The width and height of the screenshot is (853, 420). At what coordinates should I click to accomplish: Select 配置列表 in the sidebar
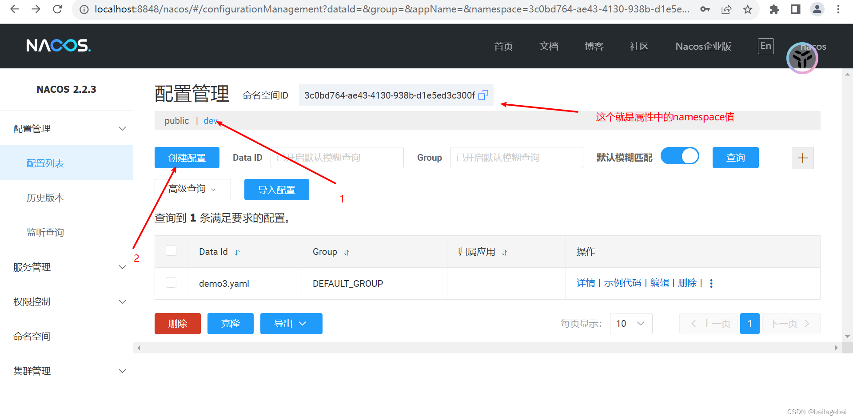pyautogui.click(x=67, y=163)
